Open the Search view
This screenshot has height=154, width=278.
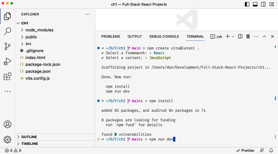pos(7,31)
